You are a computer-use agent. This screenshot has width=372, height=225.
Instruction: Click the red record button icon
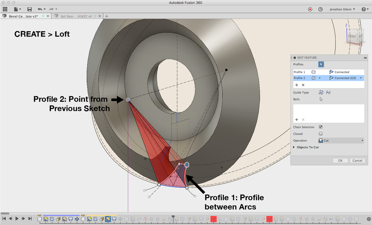pos(310,9)
